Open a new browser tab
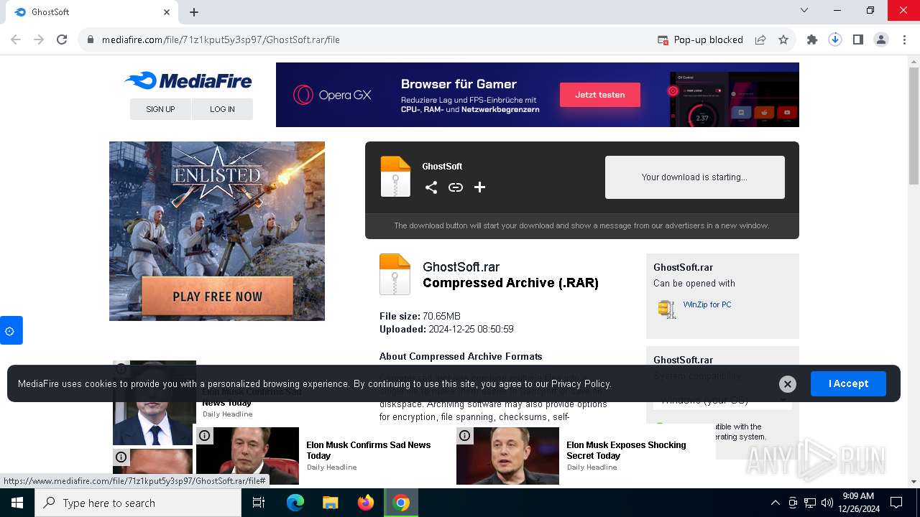Screen dimensions: 920x517 pos(194,12)
